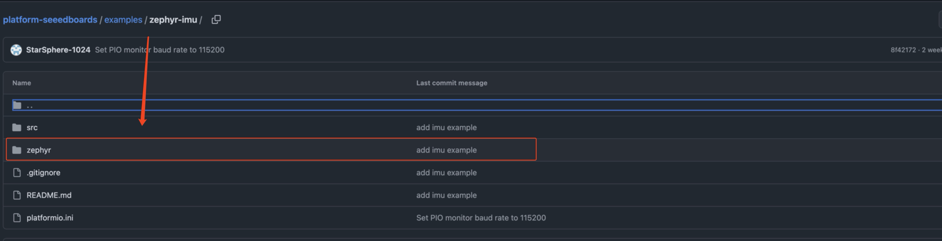Click the parent directory folder icon
The image size is (942, 241).
[17, 106]
